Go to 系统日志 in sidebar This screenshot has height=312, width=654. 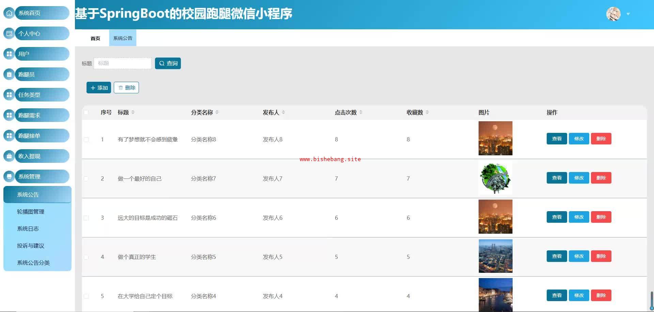(x=37, y=229)
